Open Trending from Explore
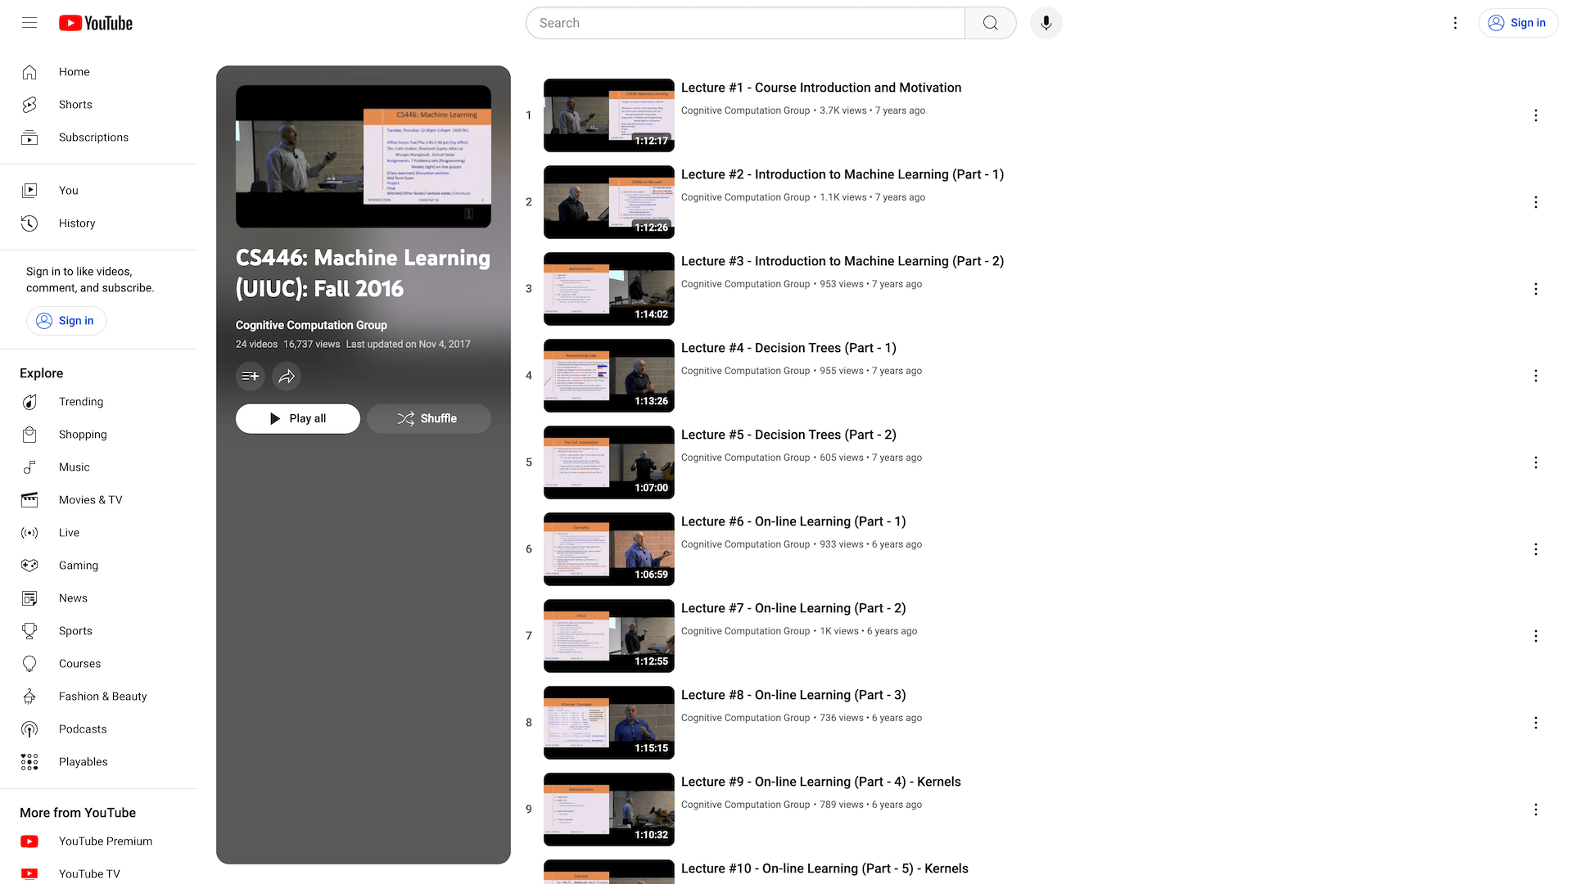Screen dimensions: 1572x884 coord(98,402)
